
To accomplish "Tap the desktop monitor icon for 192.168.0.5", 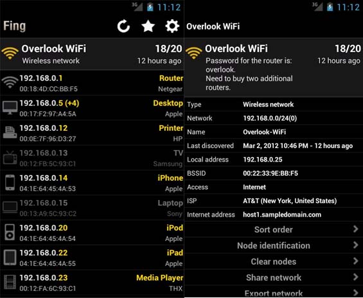I will (10, 108).
